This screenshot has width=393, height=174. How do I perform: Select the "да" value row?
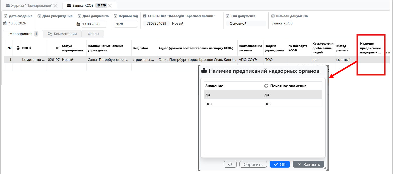263,95
